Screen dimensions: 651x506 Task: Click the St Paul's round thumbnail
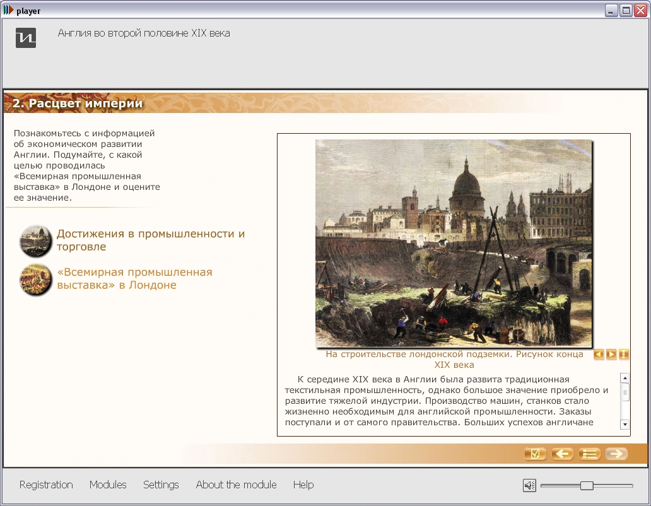36,240
